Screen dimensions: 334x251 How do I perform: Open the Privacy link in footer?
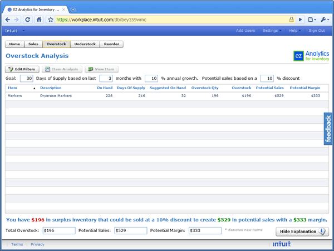pyautogui.click(x=37, y=244)
